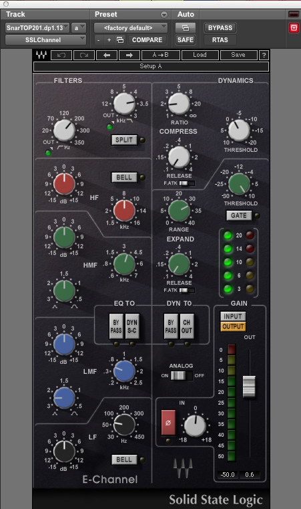Click the Setup A name field
The width and height of the screenshot is (301, 509).
pyautogui.click(x=151, y=66)
